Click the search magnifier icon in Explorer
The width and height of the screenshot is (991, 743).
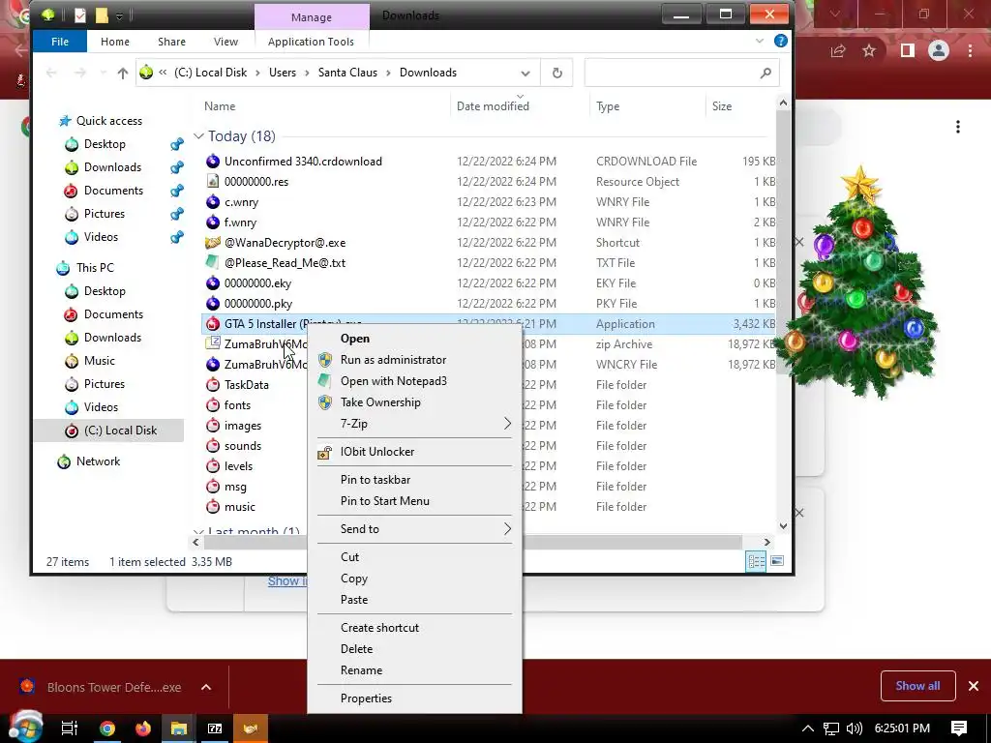pyautogui.click(x=766, y=73)
